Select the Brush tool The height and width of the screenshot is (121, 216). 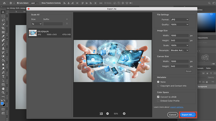click(3, 44)
